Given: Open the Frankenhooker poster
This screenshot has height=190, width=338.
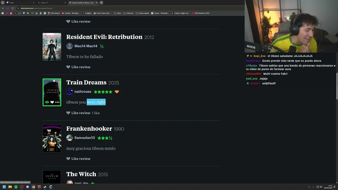Looking at the screenshot, I should (x=52, y=139).
